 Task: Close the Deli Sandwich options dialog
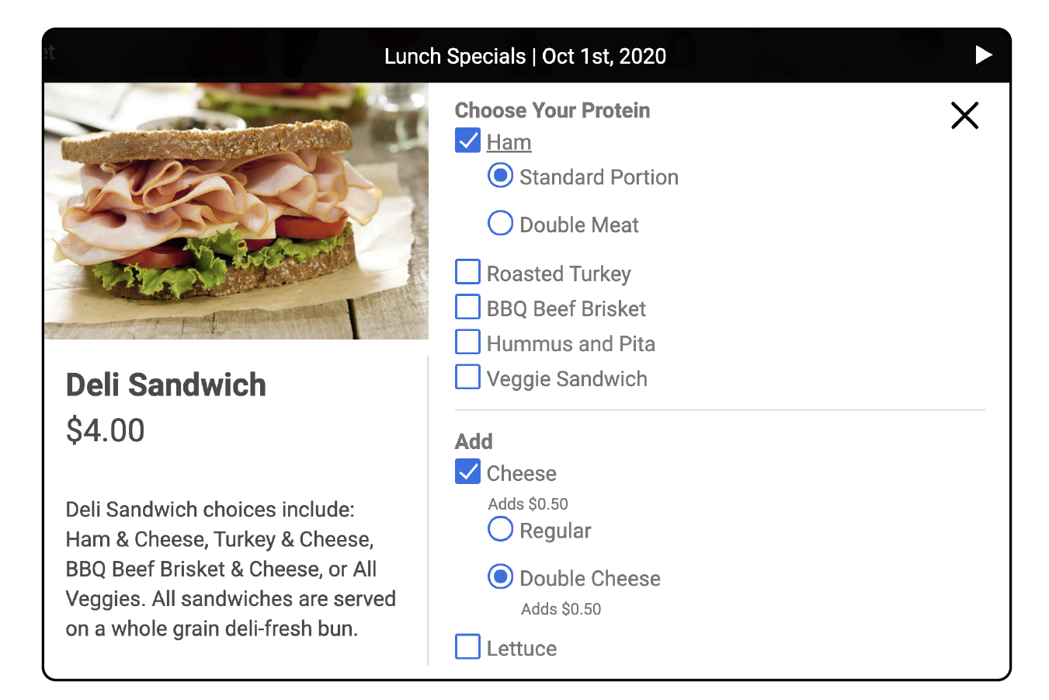pos(964,116)
